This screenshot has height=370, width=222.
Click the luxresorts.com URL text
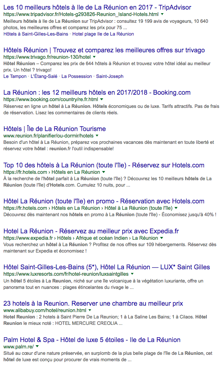coord(66,274)
